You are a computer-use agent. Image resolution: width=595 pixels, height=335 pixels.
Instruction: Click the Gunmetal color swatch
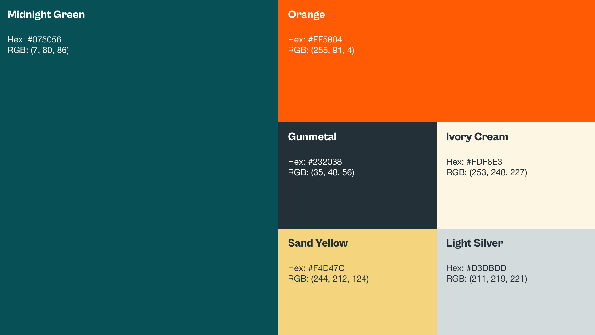pyautogui.click(x=357, y=202)
